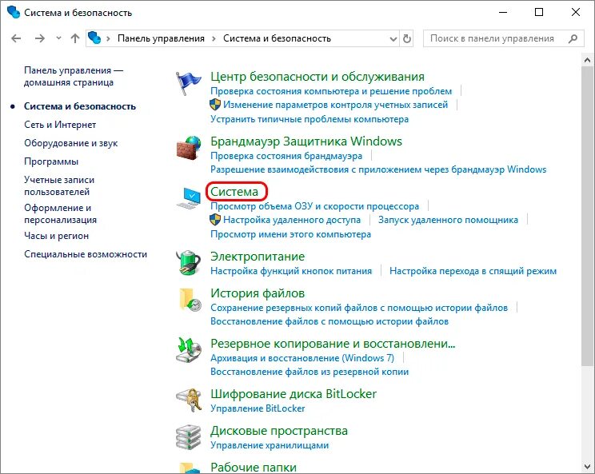Open Центр безопасности и обслуживания

[317, 77]
